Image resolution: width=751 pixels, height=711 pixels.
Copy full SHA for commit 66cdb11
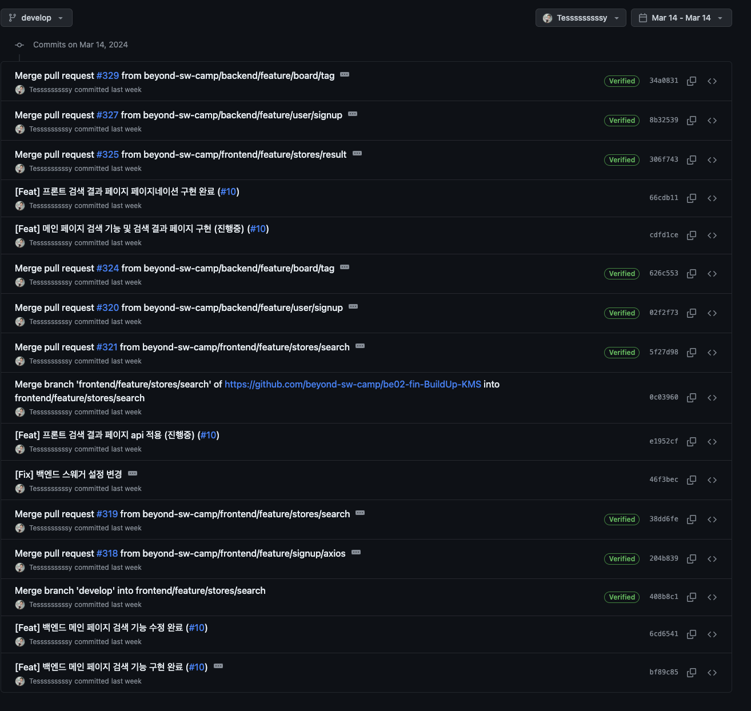(x=692, y=198)
